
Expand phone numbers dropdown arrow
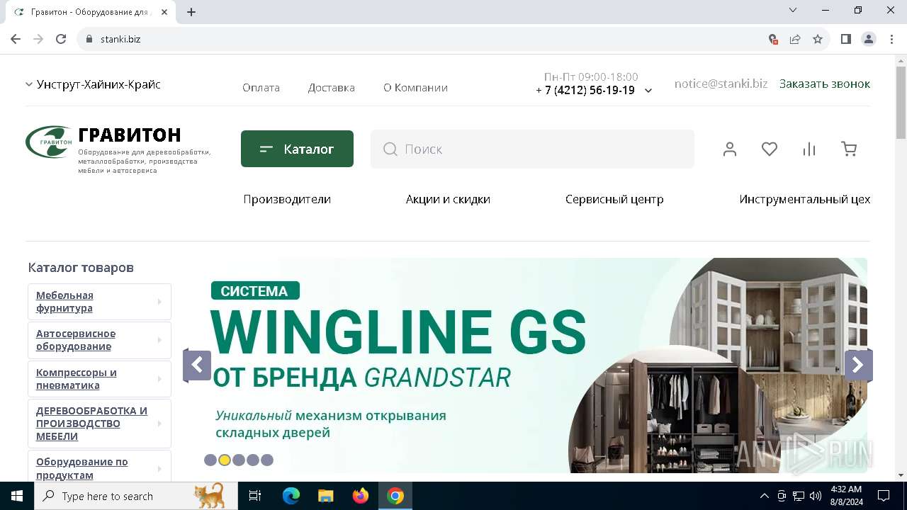(x=648, y=91)
